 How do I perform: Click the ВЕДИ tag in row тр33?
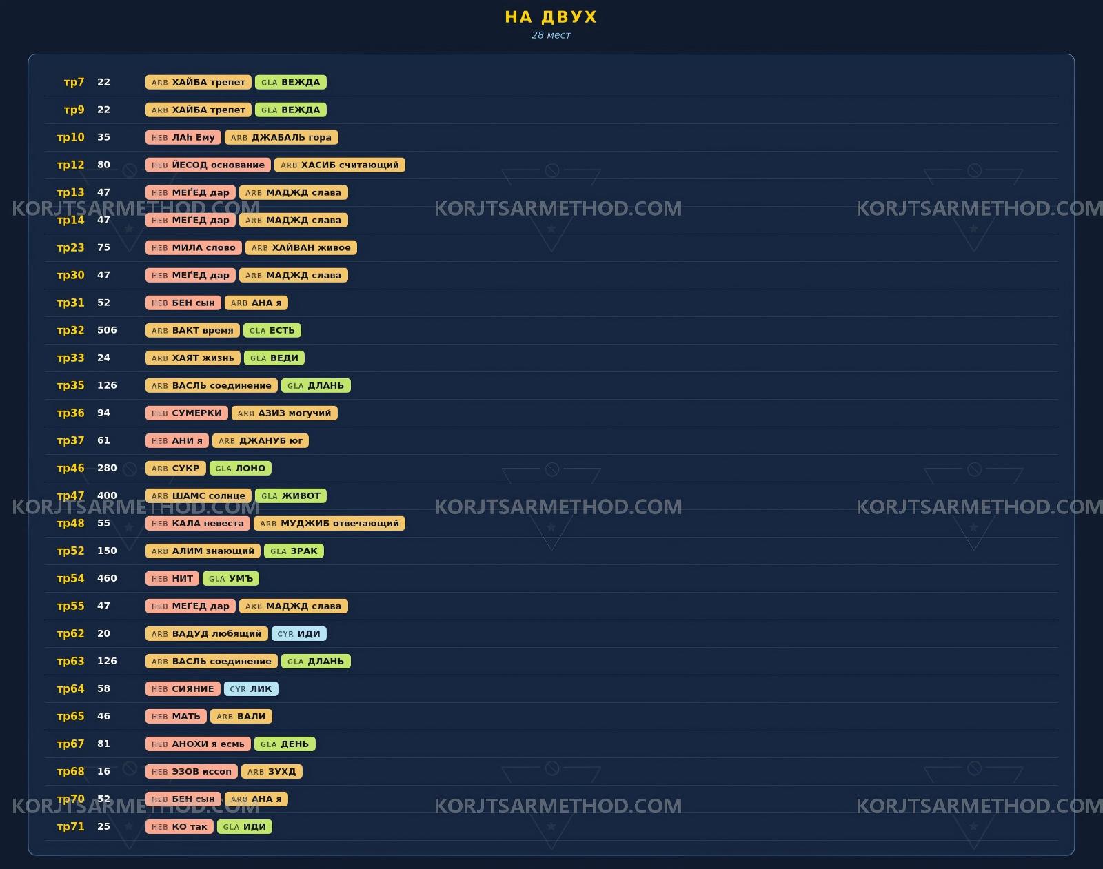pyautogui.click(x=274, y=358)
